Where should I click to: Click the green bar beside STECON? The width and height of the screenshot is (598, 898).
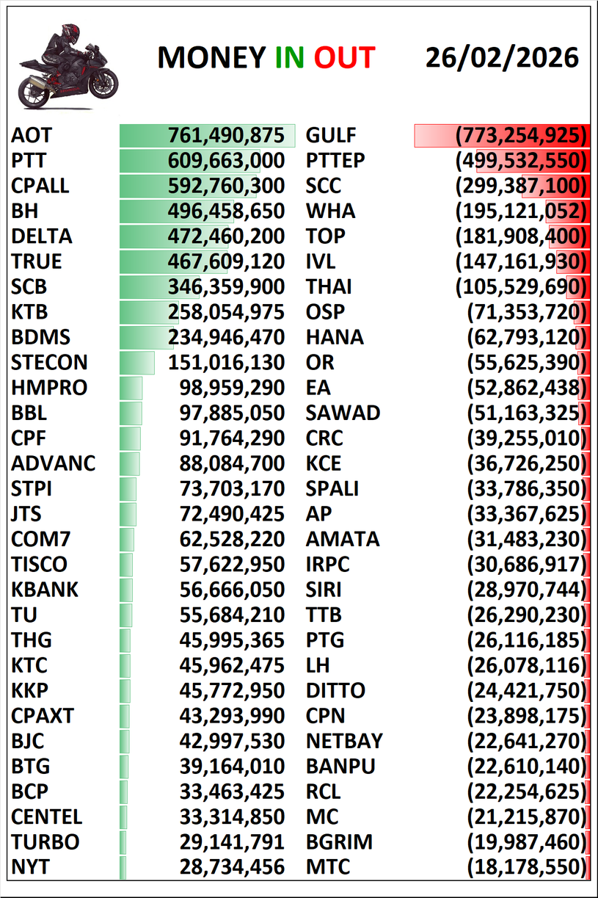point(136,363)
